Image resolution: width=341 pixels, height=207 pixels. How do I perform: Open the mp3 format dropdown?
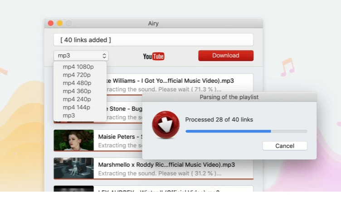81,56
